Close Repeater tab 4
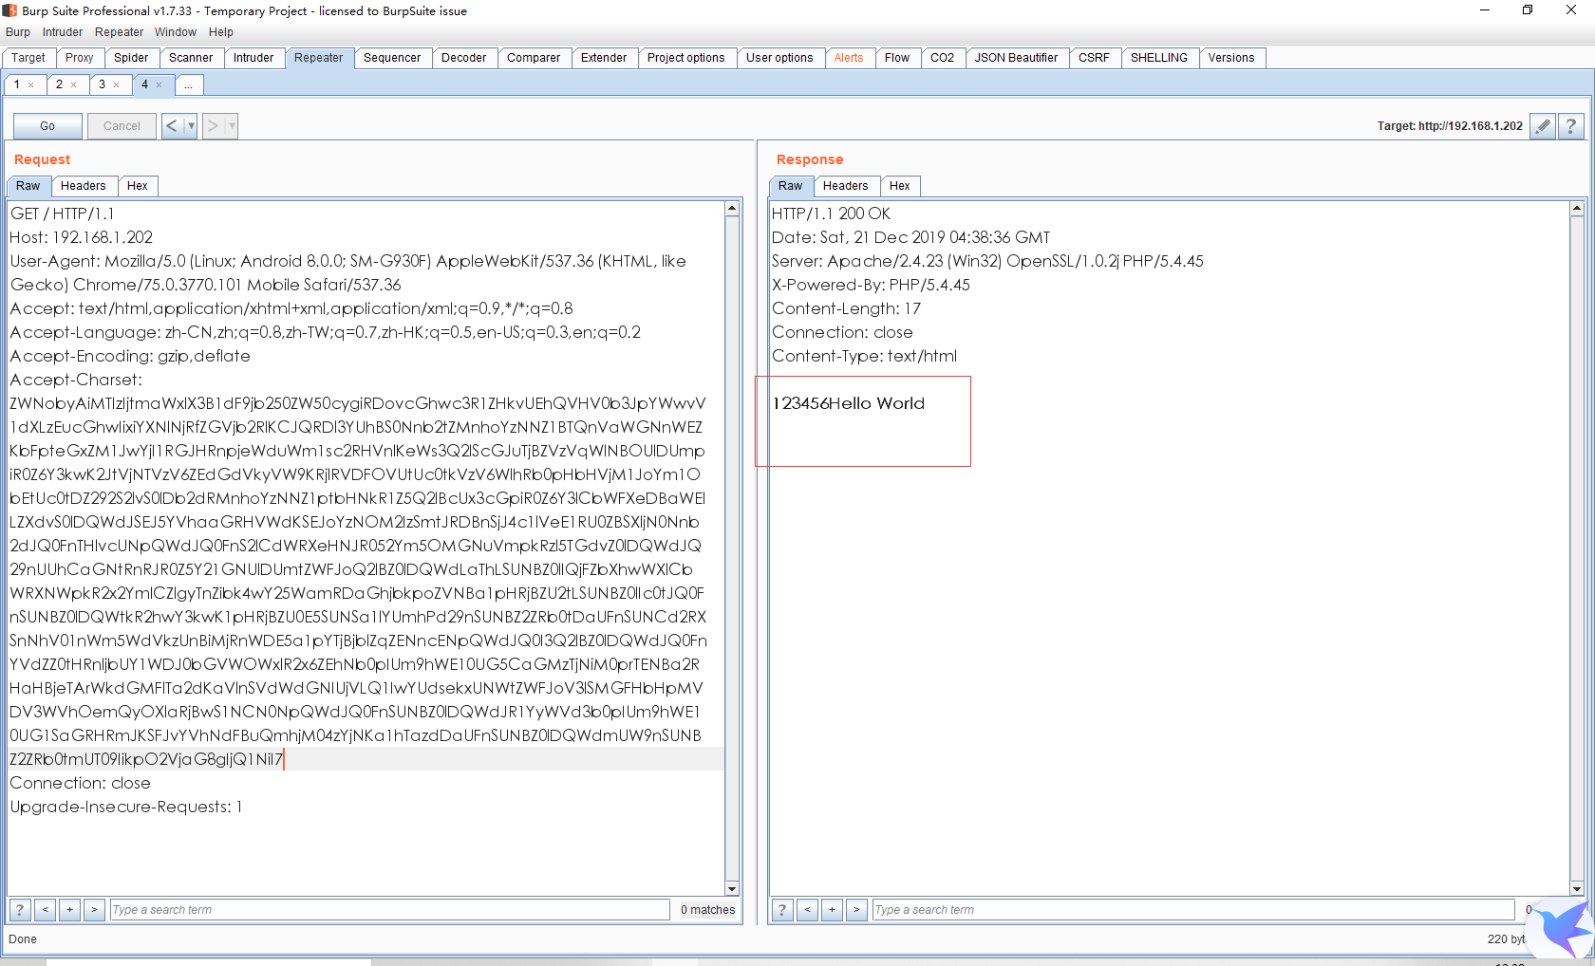 pyautogui.click(x=159, y=85)
